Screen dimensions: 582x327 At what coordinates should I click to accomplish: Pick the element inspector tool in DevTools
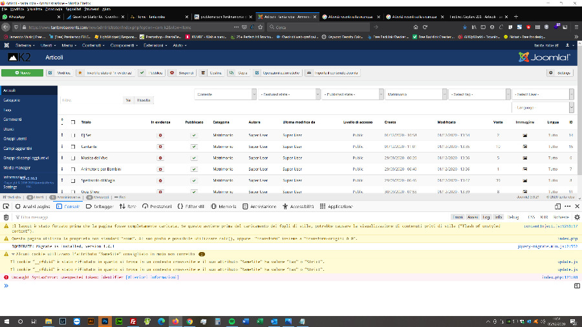point(6,207)
